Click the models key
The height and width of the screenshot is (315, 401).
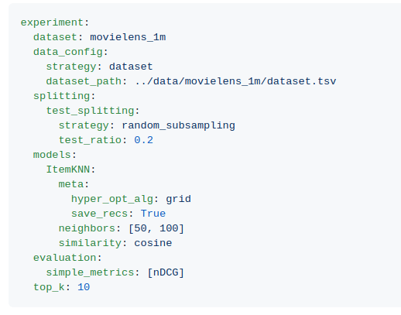tap(52, 155)
